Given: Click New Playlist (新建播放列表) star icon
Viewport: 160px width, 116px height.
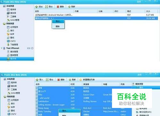Looking at the screenshot, I should [x=81, y=80].
